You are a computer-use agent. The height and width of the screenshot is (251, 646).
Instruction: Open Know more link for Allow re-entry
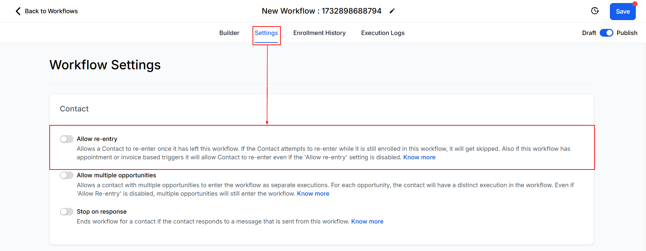pyautogui.click(x=419, y=157)
